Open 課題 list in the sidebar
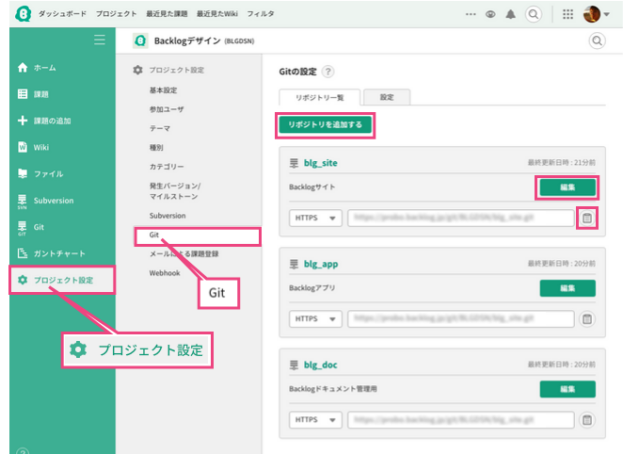Image resolution: width=623 pixels, height=454 pixels. pyautogui.click(x=33, y=94)
